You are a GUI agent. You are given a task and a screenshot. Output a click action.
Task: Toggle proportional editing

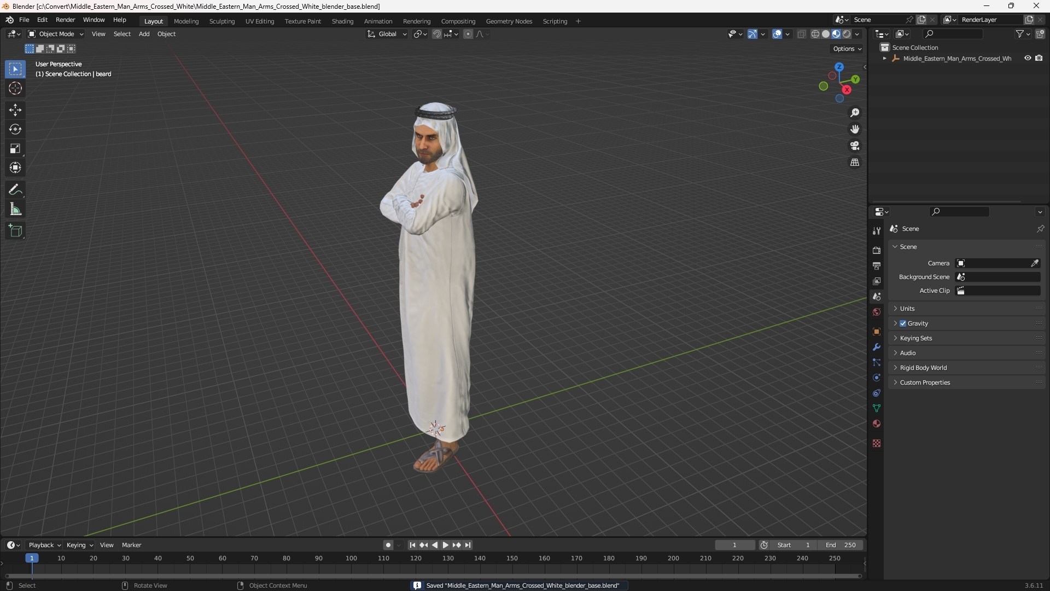click(x=468, y=34)
